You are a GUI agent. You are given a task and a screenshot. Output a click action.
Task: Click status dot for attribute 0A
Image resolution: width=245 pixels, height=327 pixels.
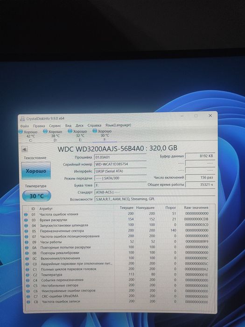tap(27, 248)
